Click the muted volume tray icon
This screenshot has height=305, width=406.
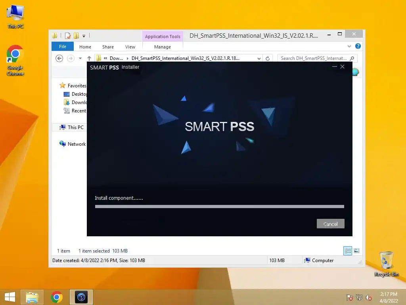[x=369, y=297]
